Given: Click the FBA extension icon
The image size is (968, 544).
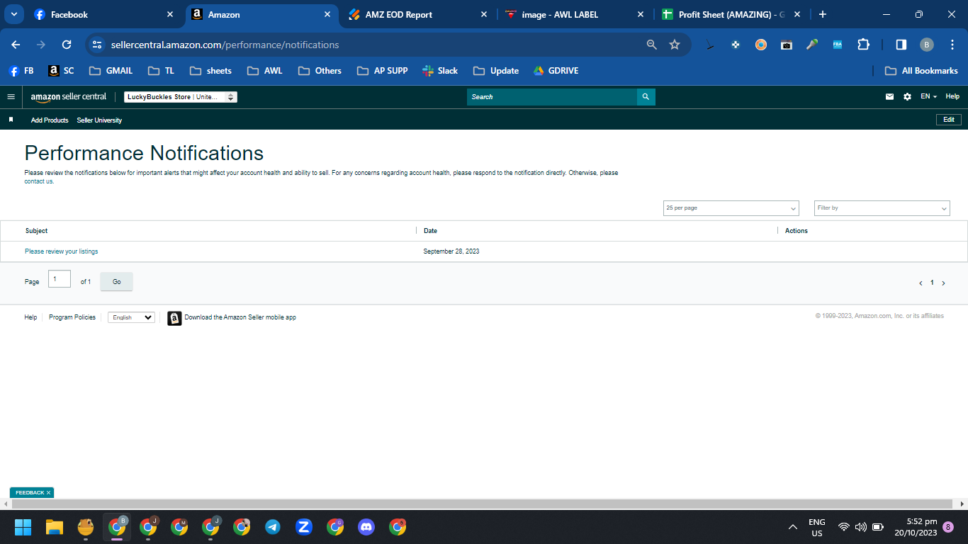Looking at the screenshot, I should click(x=838, y=45).
